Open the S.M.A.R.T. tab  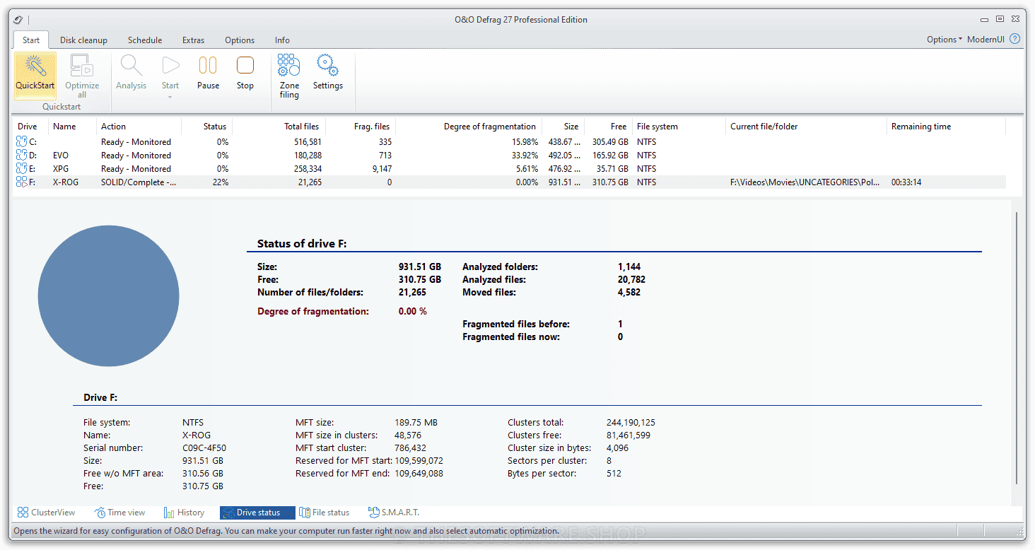(394, 513)
